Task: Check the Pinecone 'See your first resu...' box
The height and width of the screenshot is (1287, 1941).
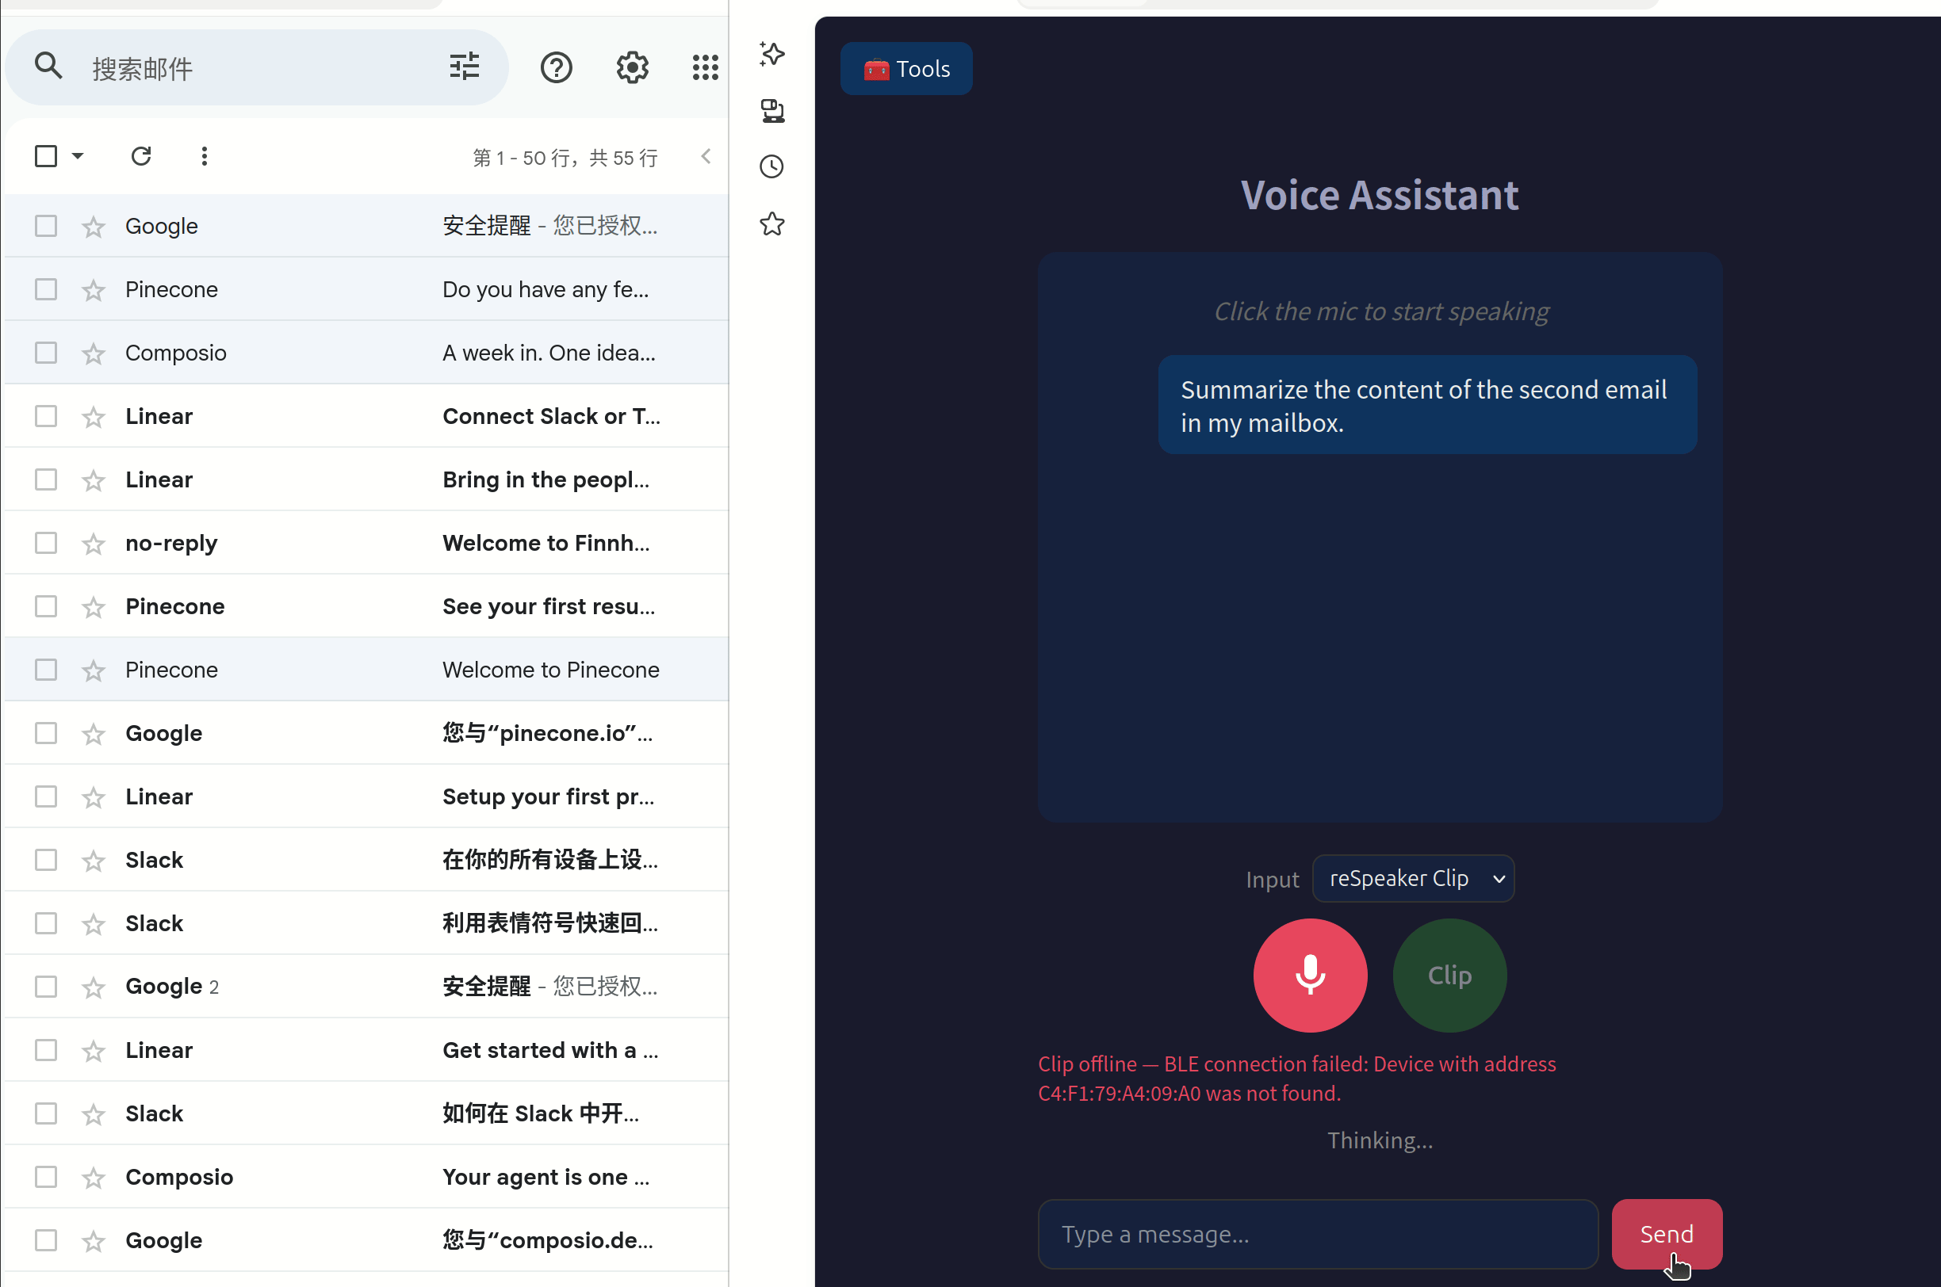Action: click(46, 605)
